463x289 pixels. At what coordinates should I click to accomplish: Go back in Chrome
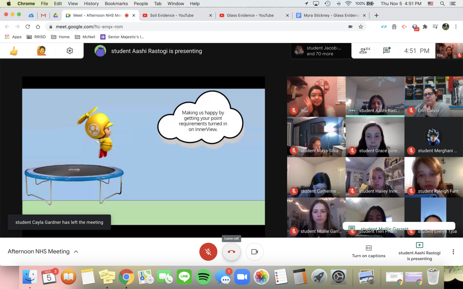click(7, 27)
